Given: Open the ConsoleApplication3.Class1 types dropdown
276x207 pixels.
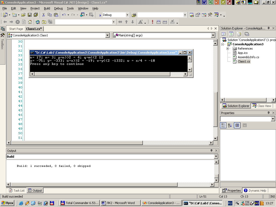Looking at the screenshot, I should 107,35.
